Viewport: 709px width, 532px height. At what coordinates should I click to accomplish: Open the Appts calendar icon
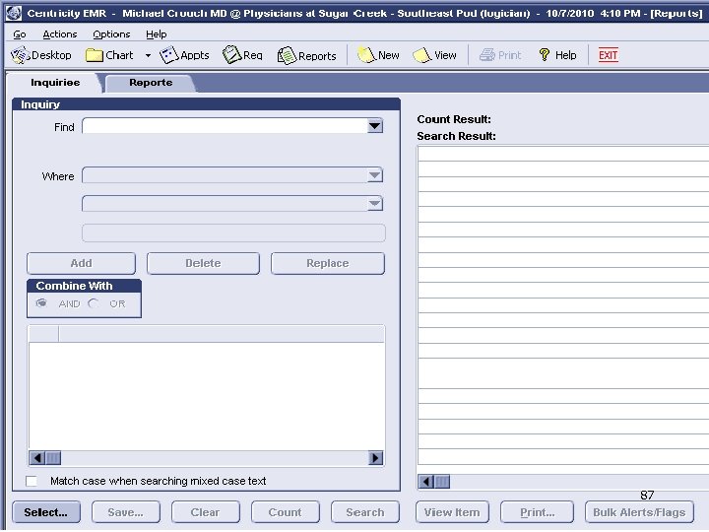pyautogui.click(x=169, y=55)
